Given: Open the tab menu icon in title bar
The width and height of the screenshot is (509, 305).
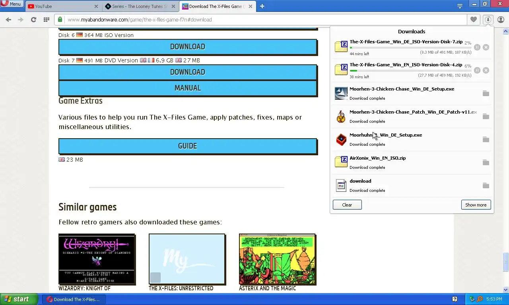Looking at the screenshot, I should click(x=460, y=6).
